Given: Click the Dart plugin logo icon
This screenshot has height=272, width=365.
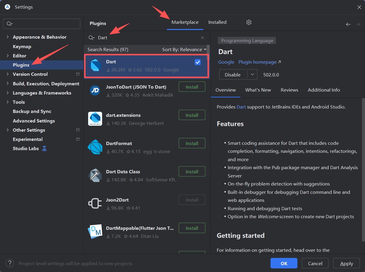Looking at the screenshot, I should pyautogui.click(x=95, y=65).
